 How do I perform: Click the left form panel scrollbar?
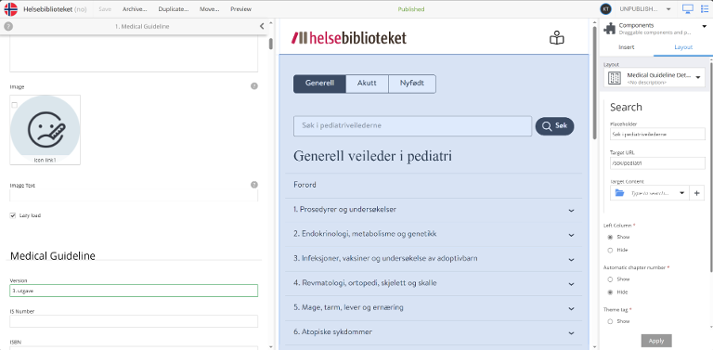pyautogui.click(x=271, y=44)
